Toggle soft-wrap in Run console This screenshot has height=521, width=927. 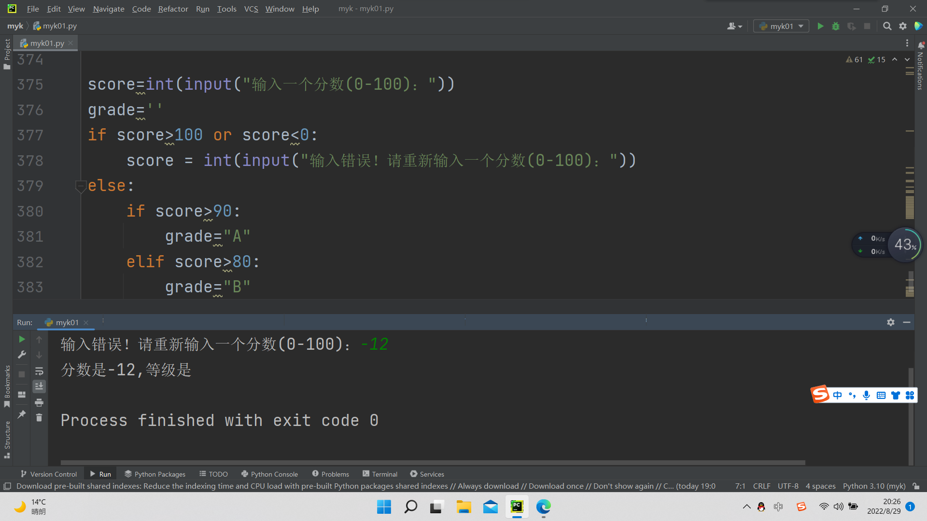39,371
